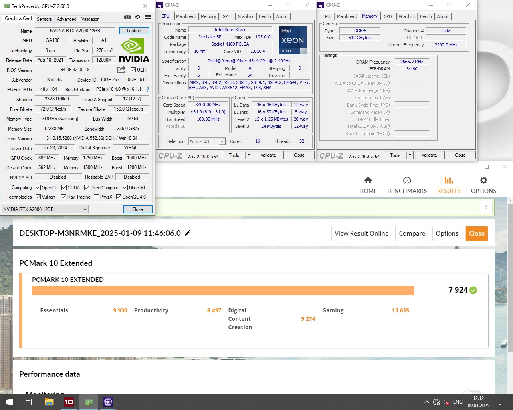Screen dimensions: 513x410
Task: Open the Bench tab in the left CPU-Z window
Action: 265,16
